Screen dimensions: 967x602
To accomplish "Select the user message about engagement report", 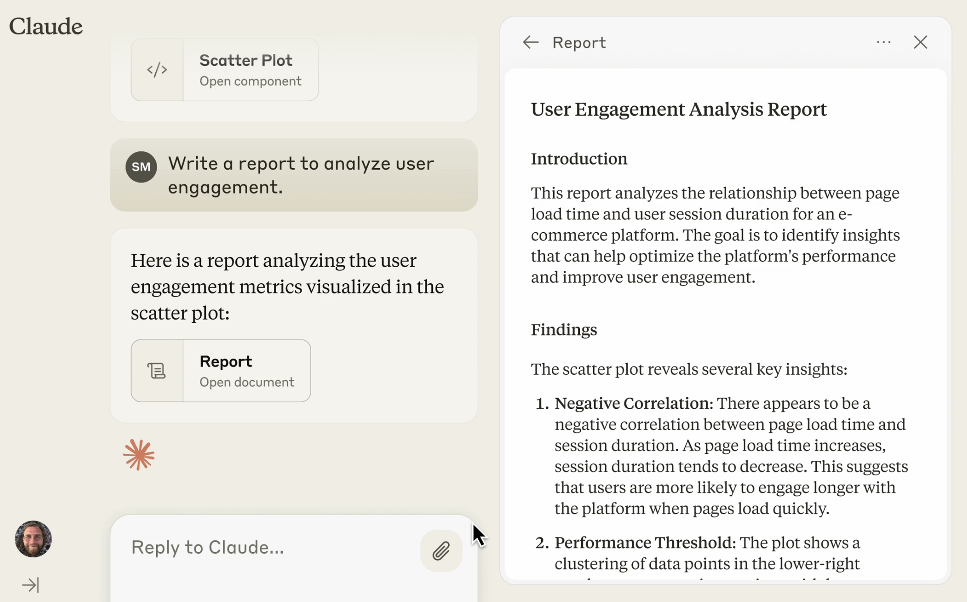I will pos(301,175).
